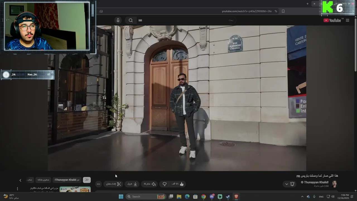Read the video title 'هذا اللي صار لما وصلت باريس FR'

coord(317,176)
